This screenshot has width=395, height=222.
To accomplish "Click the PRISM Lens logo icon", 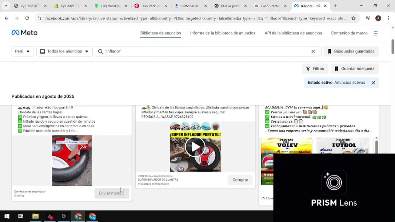I will [334, 183].
